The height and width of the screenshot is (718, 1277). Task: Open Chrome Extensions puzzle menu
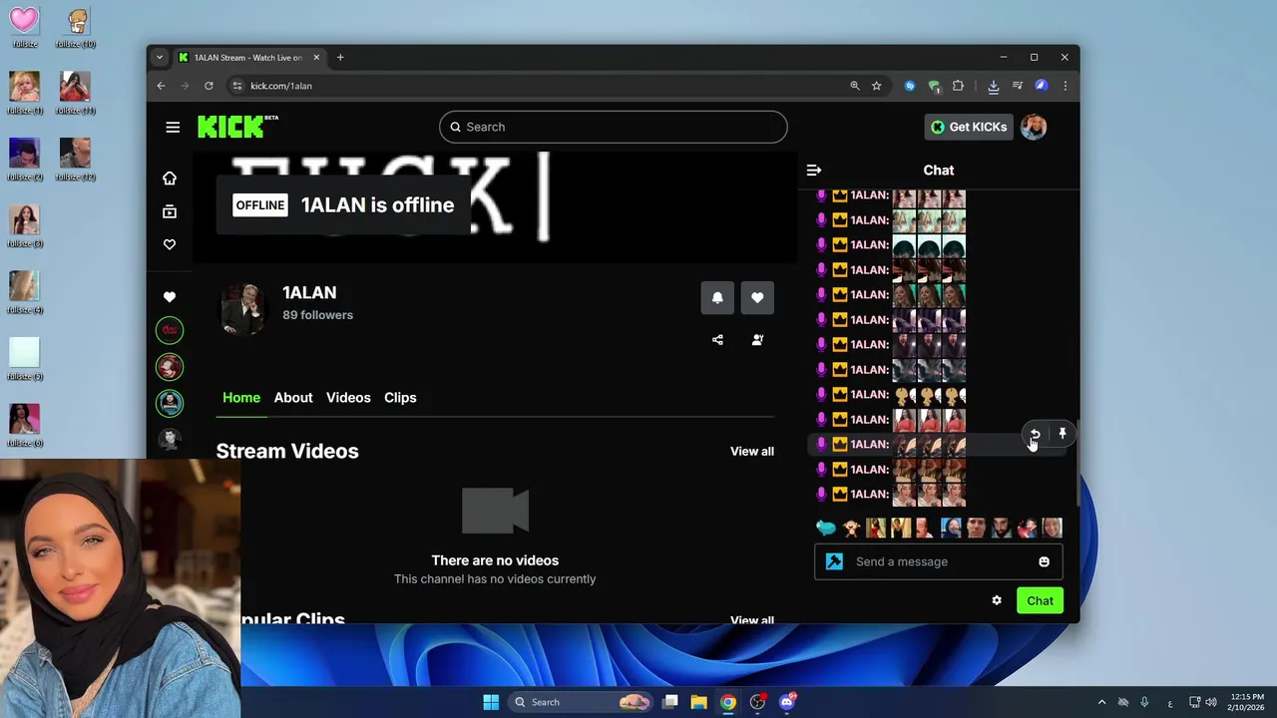[959, 86]
